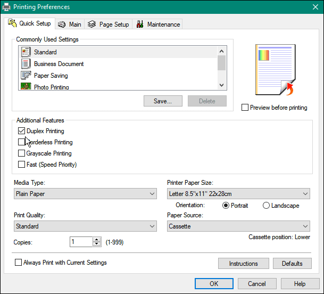Click the Photo Printing profile icon
324x294 pixels.
click(x=26, y=86)
